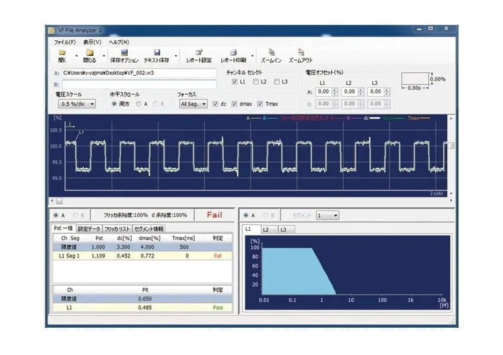Click the file path B input field
This screenshot has width=503, height=355.
[x=139, y=85]
